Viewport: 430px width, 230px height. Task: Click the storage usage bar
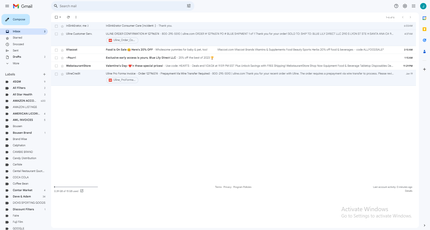(x=76, y=187)
